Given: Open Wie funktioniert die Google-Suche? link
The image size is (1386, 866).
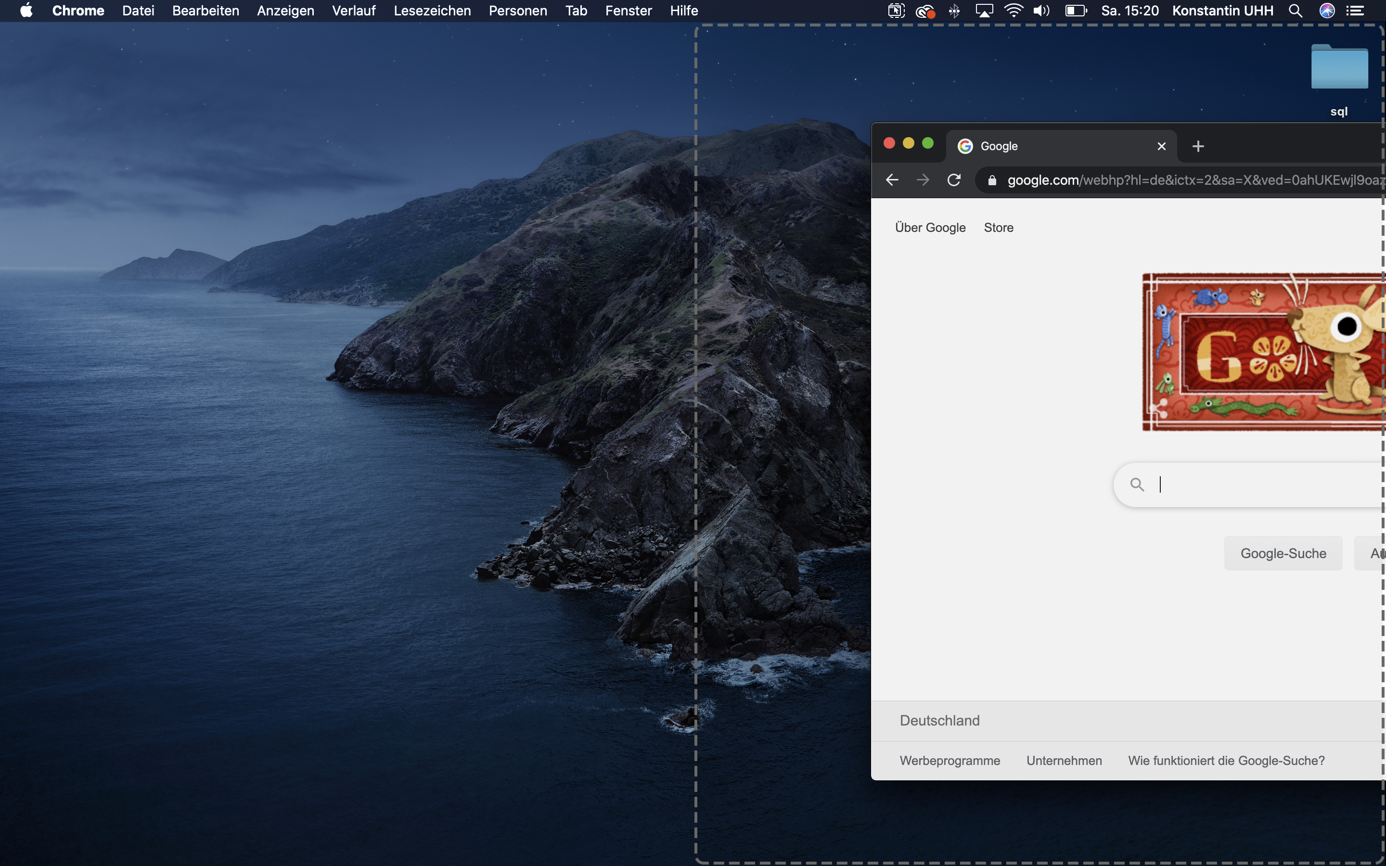Looking at the screenshot, I should [x=1226, y=761].
